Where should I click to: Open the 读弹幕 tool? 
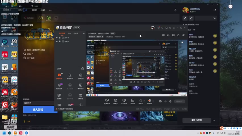coord(59,96)
